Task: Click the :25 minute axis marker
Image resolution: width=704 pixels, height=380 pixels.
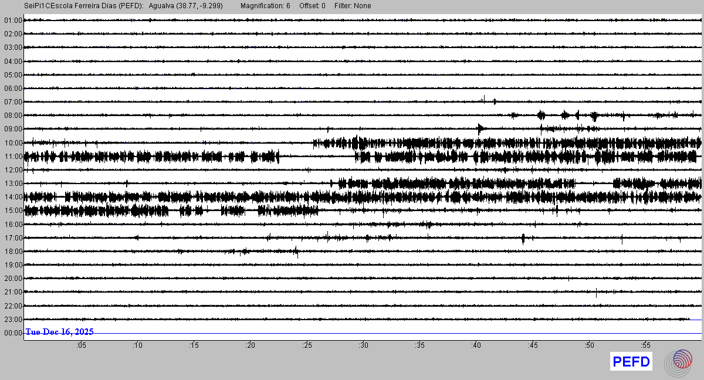Action: pos(307,345)
